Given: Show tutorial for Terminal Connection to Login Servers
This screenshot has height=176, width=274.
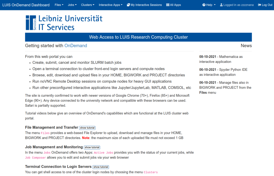Looking at the screenshot, I should tap(101, 167).
